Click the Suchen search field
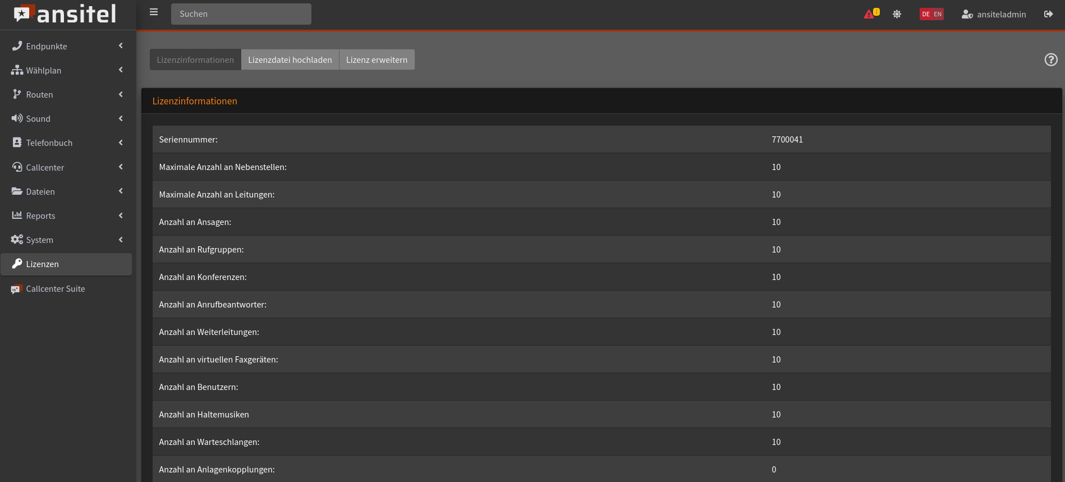The width and height of the screenshot is (1065, 482). pos(241,14)
